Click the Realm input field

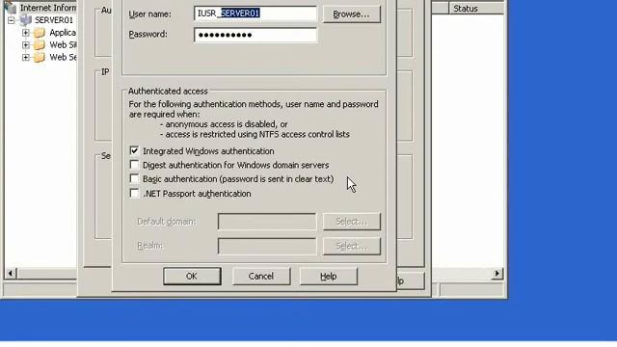[x=267, y=246]
